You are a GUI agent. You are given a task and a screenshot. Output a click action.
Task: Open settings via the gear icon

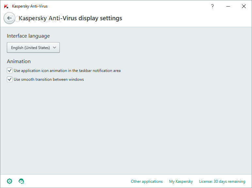pos(9,181)
